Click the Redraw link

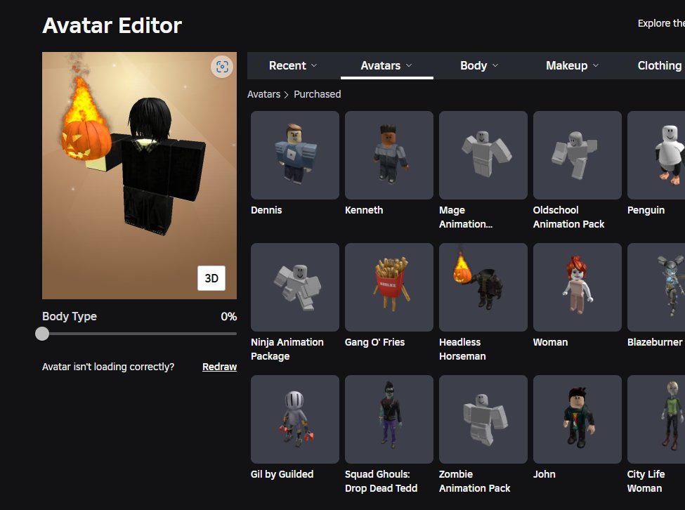(219, 367)
